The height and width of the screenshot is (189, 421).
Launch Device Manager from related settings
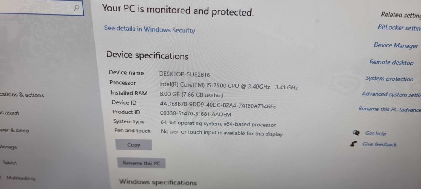pos(396,45)
